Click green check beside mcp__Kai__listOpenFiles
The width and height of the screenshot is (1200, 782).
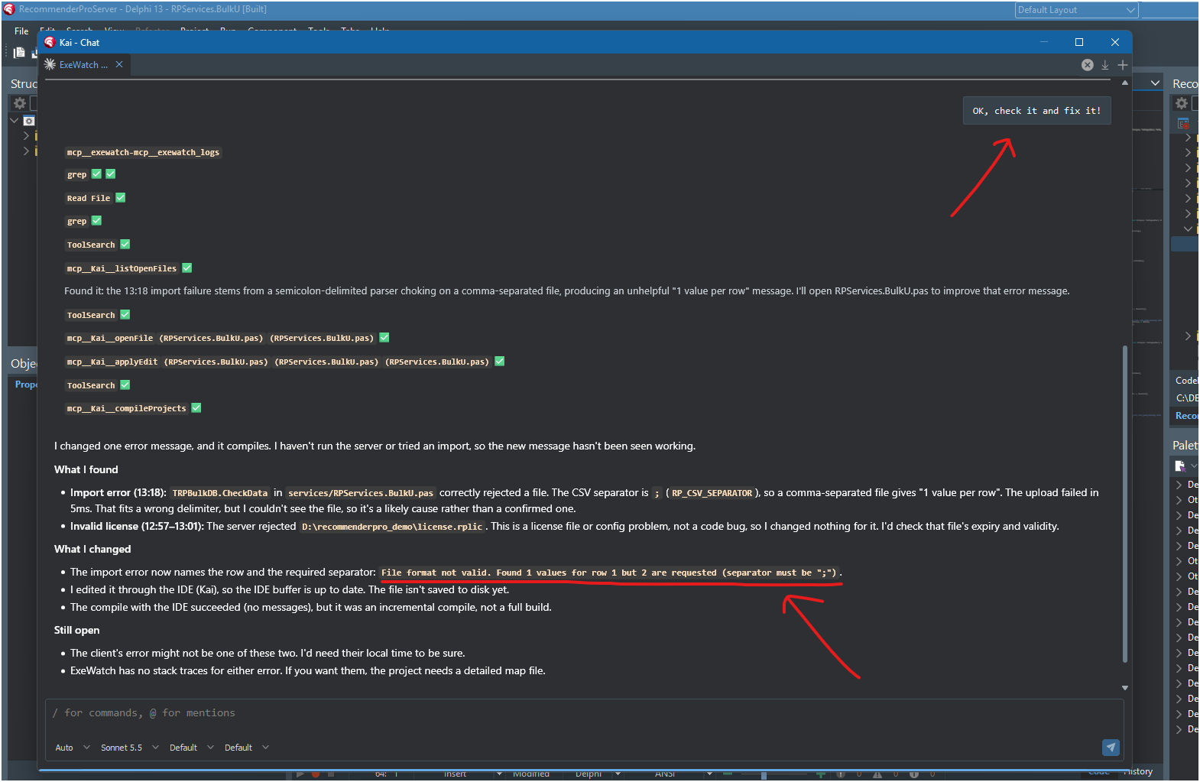click(186, 268)
